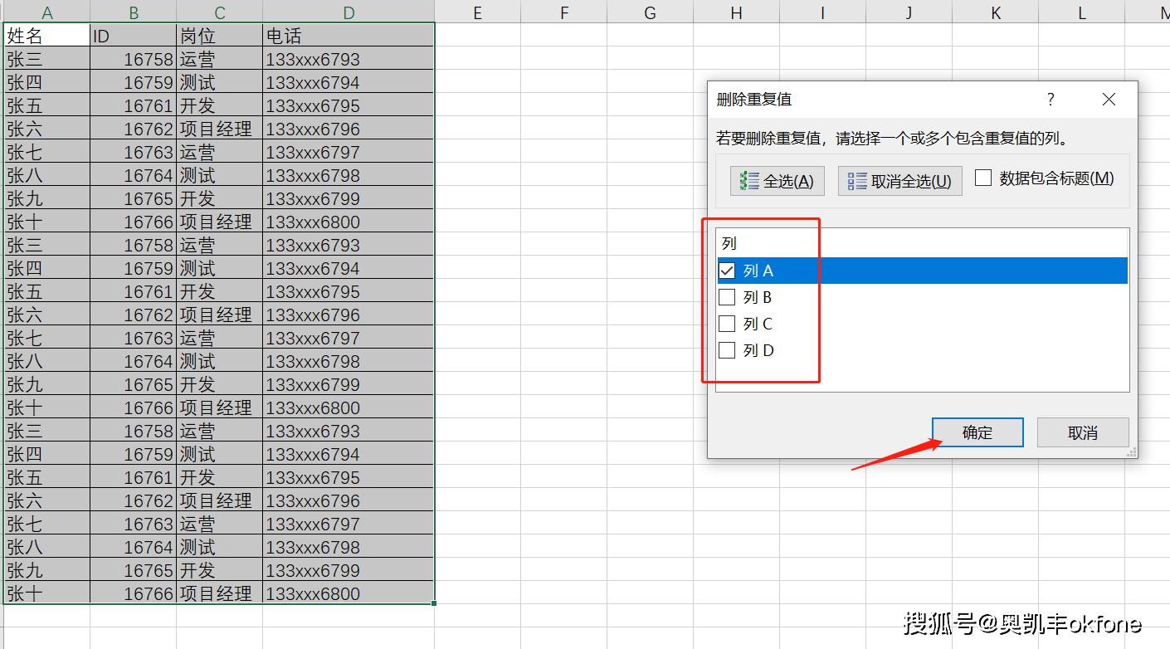Select column D header
The height and width of the screenshot is (649, 1170).
tap(349, 12)
